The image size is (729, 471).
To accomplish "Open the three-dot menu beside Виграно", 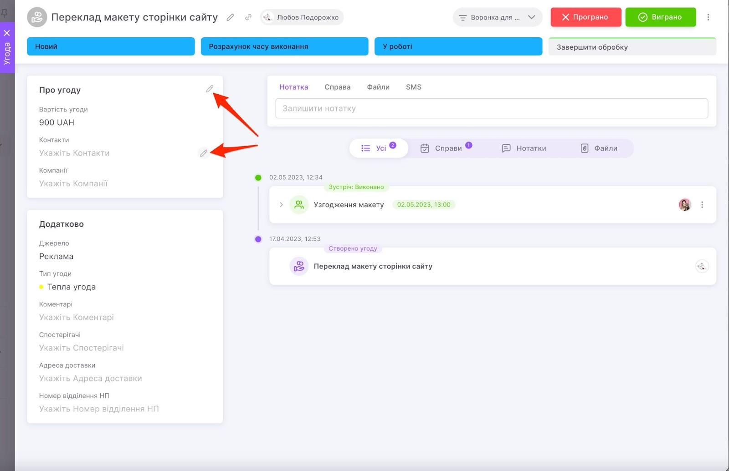I will pos(708,17).
